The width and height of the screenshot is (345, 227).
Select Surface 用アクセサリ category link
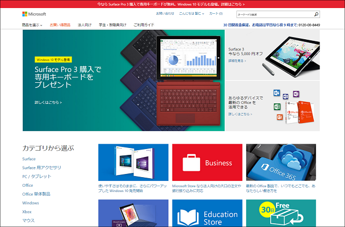click(41, 168)
